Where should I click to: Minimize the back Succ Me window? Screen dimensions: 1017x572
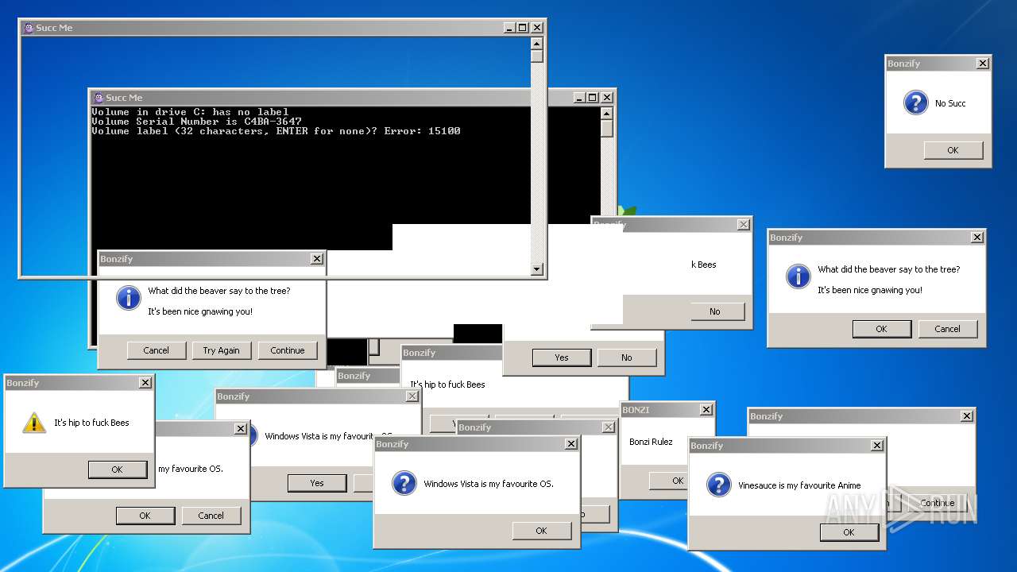tap(509, 28)
